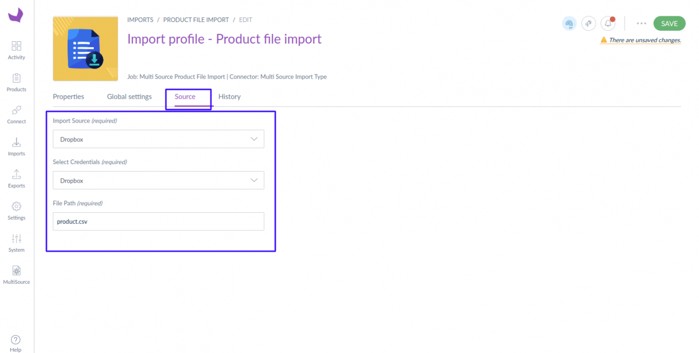Open the MultiSource sidebar icon
This screenshot has width=699, height=353.
[16, 273]
